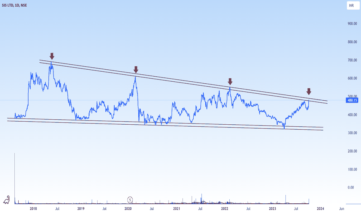Click the 900.00 price axis label

pyautogui.click(x=352, y=24)
